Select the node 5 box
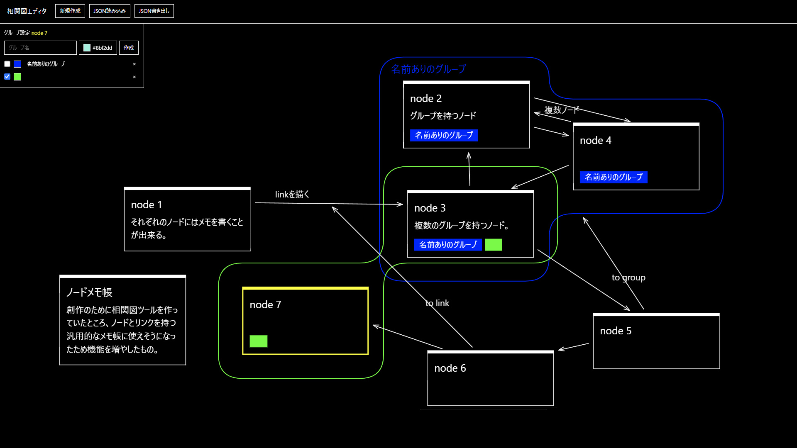797x448 pixels. coord(656,341)
